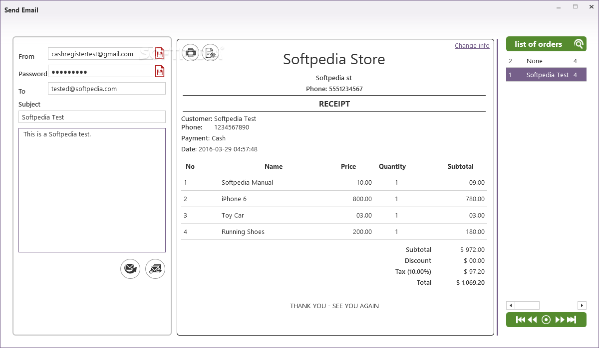
Task: Focus the Password field
Action: (100, 71)
